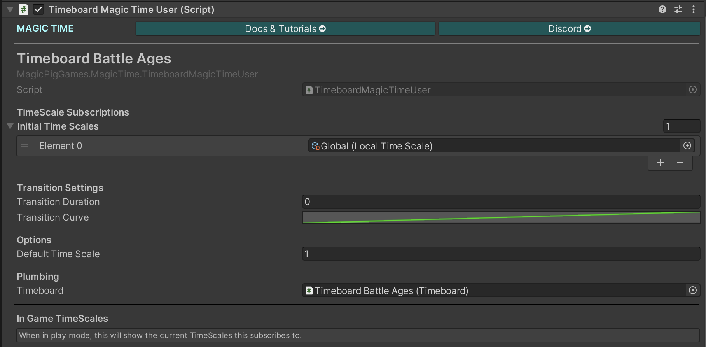Open the Transition Curve editor
Screen dimensions: 706x347
501,217
